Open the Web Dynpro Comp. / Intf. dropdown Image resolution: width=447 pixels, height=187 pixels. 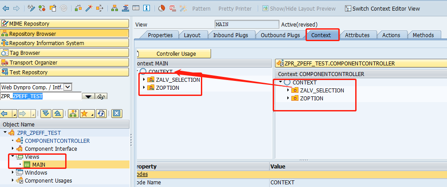click(x=68, y=87)
